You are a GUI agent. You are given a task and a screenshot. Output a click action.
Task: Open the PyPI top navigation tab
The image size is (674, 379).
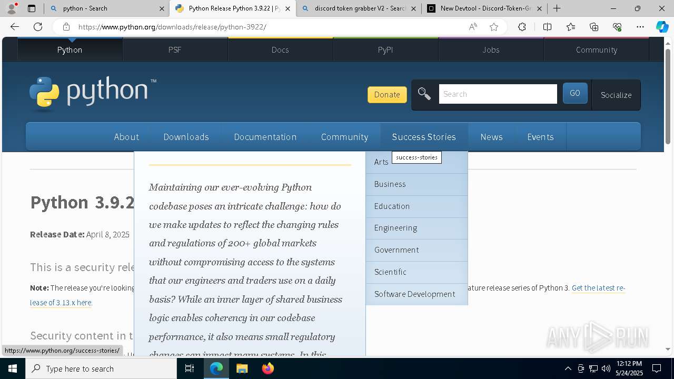tap(385, 49)
